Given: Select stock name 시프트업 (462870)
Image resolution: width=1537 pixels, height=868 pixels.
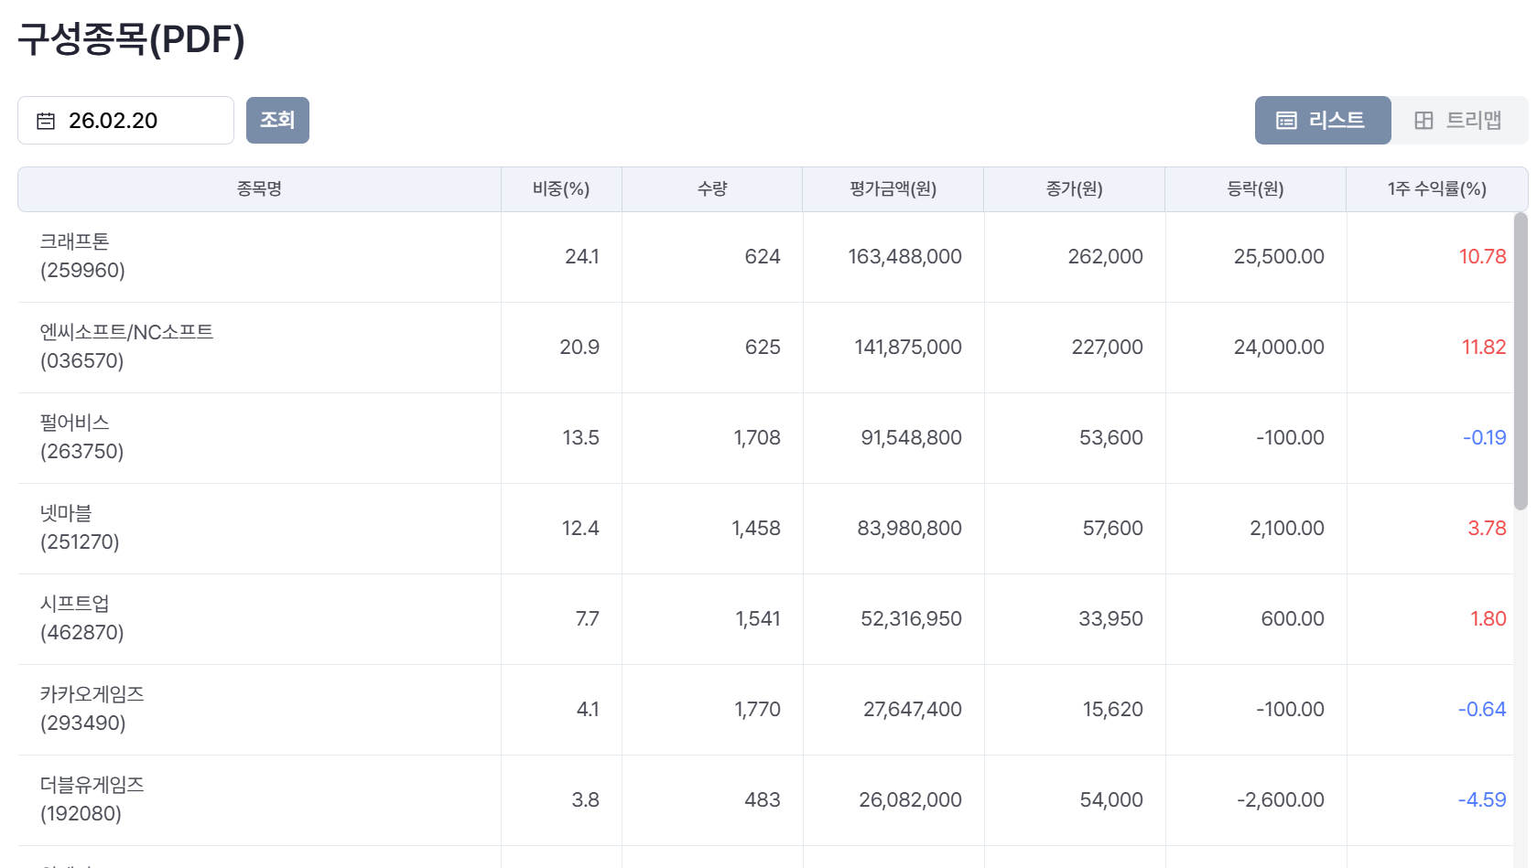Looking at the screenshot, I should [81, 618].
